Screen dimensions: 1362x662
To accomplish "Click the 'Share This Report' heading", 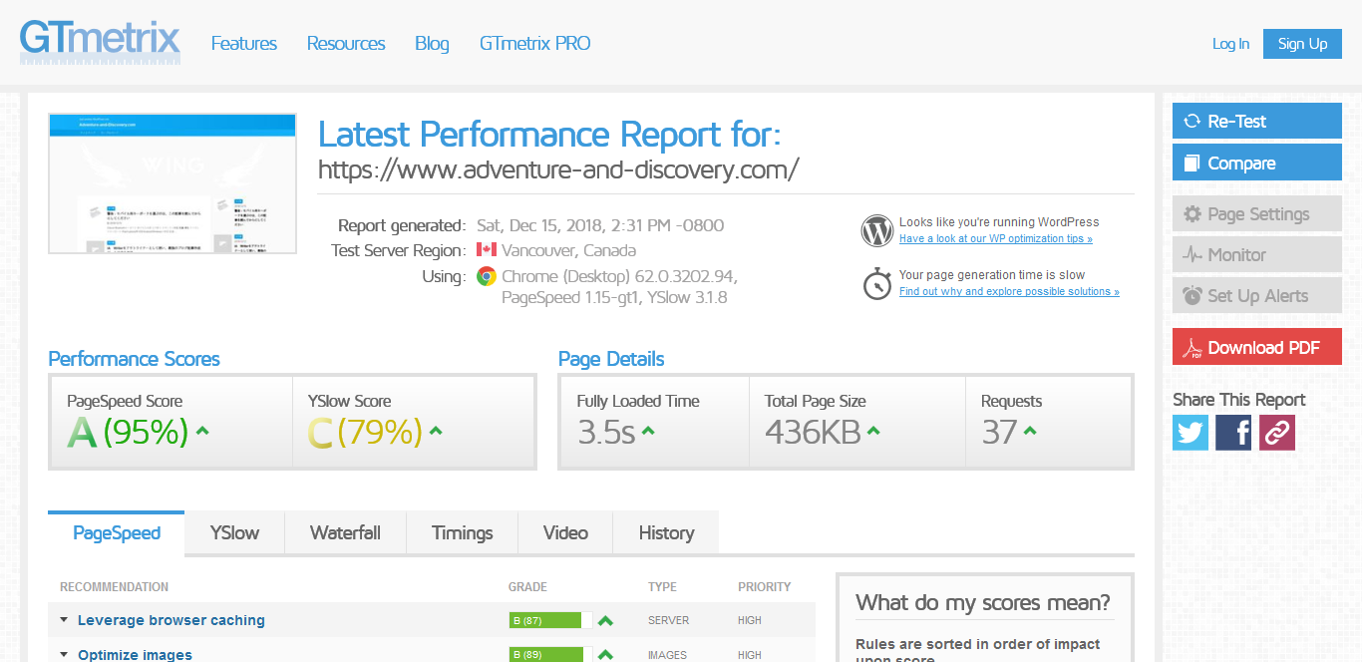I will pyautogui.click(x=1239, y=400).
